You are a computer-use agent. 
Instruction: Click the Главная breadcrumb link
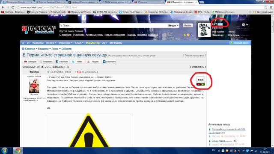coord(30,48)
